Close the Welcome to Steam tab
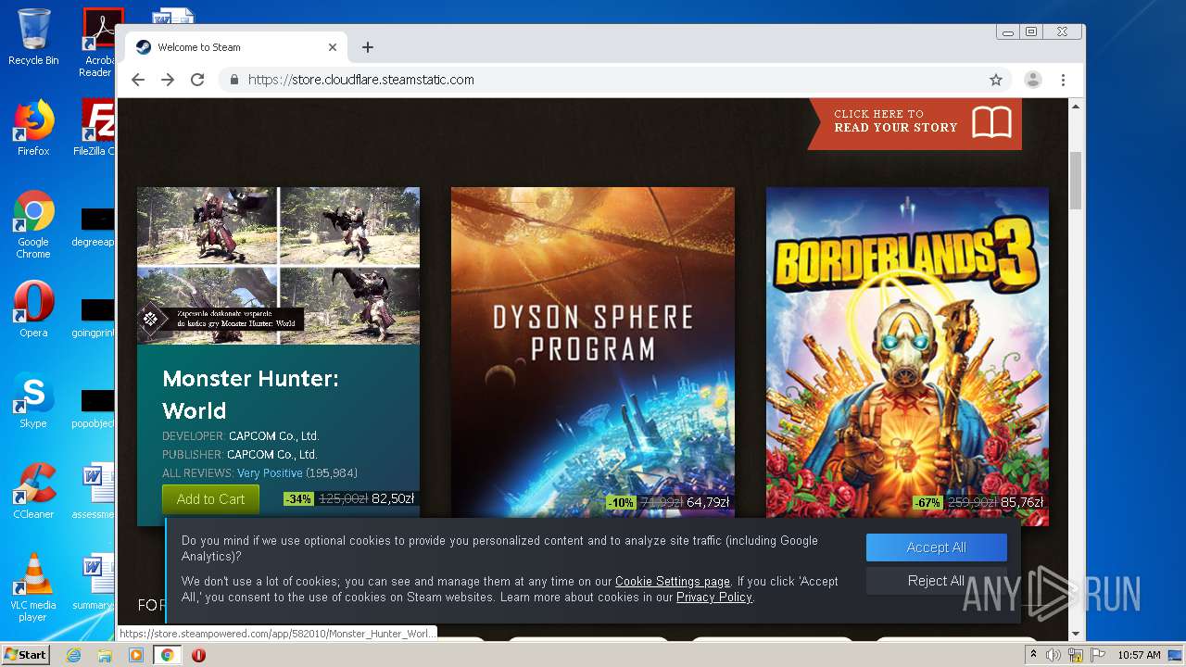 coord(333,47)
